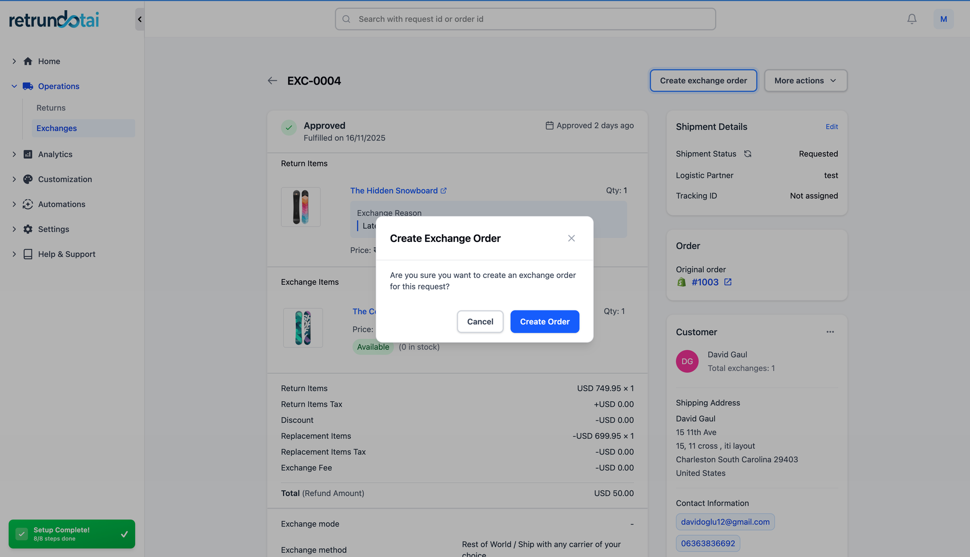970x557 pixels.
Task: Open customer options three-dot menu
Action: pos(830,332)
